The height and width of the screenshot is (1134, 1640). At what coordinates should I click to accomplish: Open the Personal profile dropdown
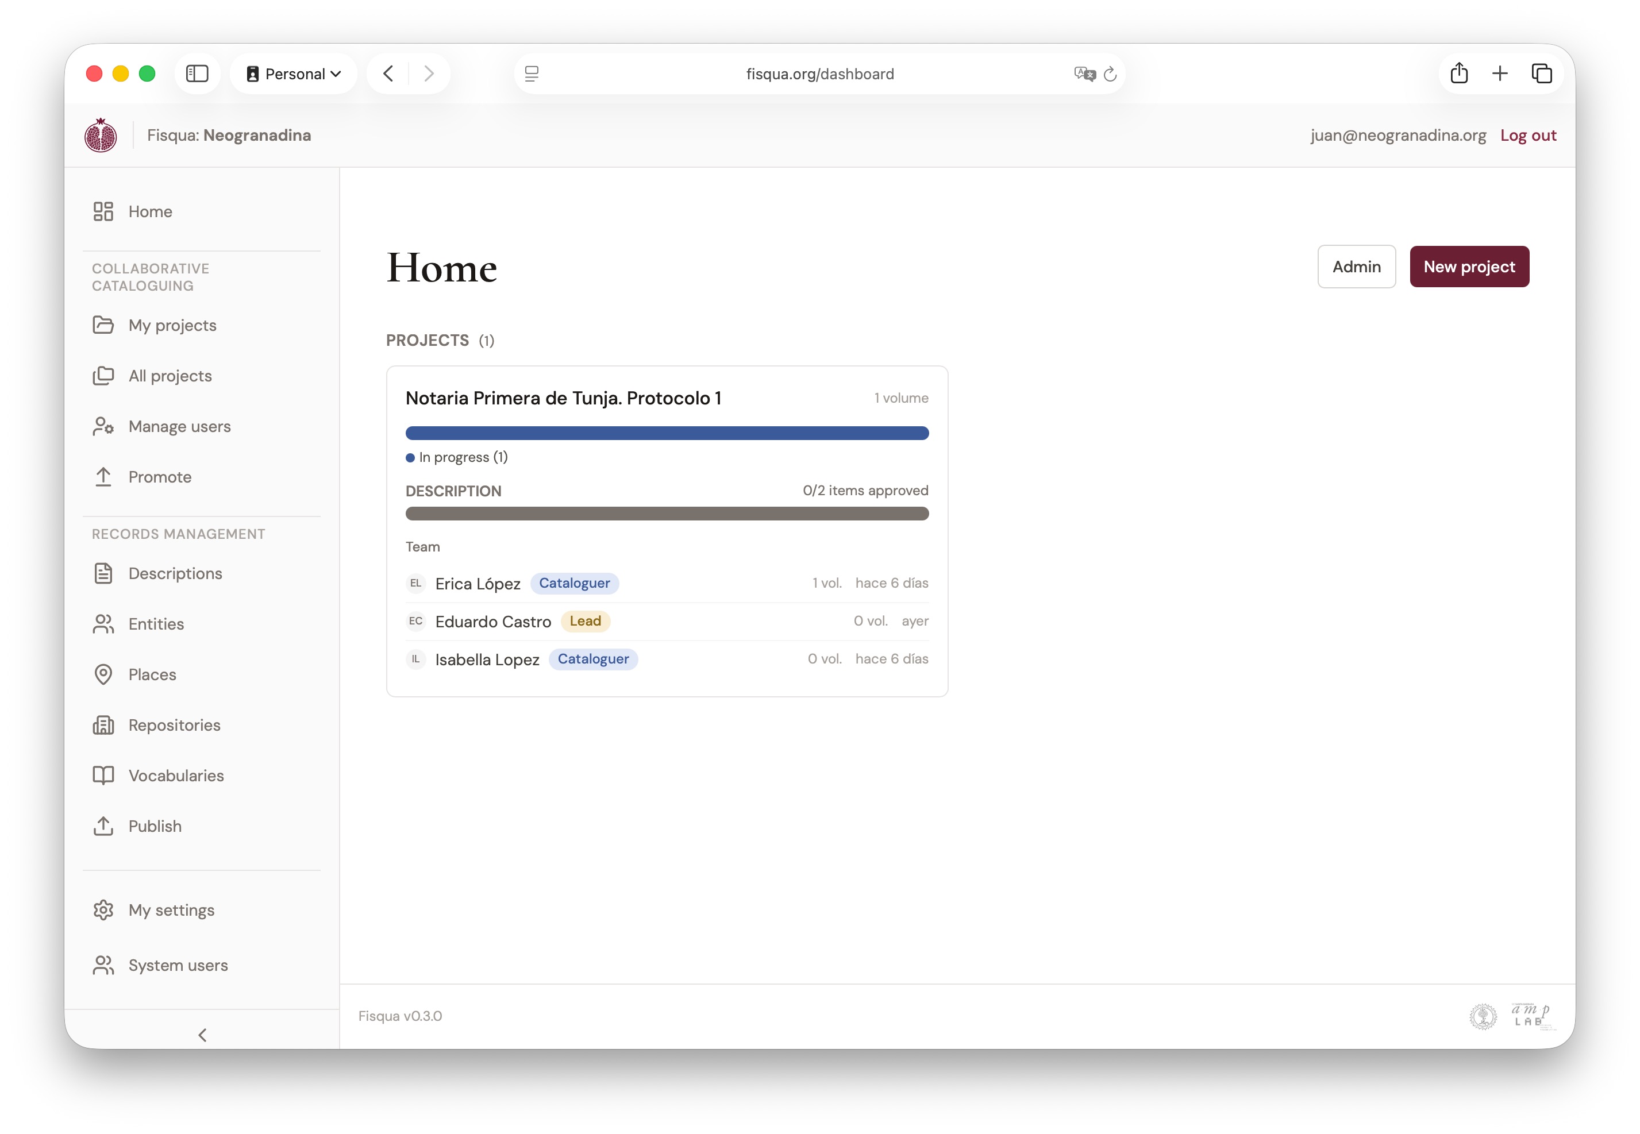click(294, 73)
